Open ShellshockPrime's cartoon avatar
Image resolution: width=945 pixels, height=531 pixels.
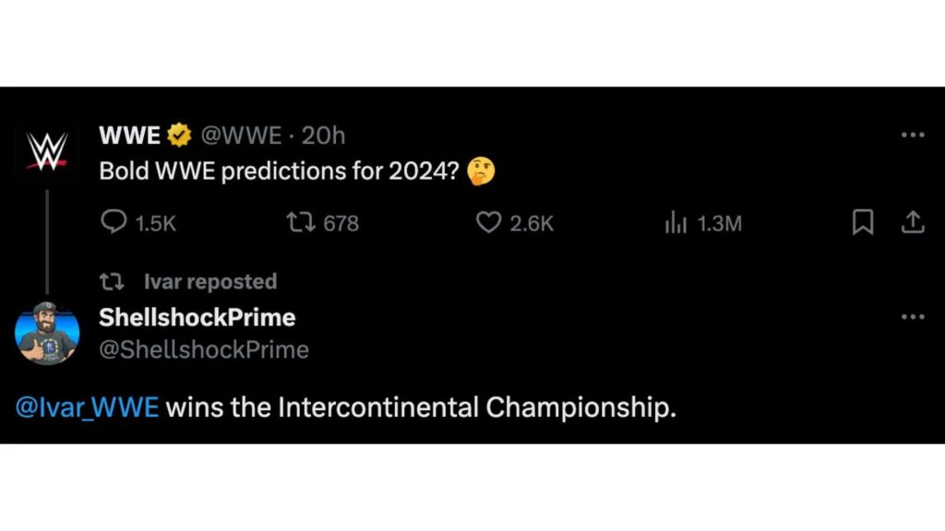tap(47, 332)
